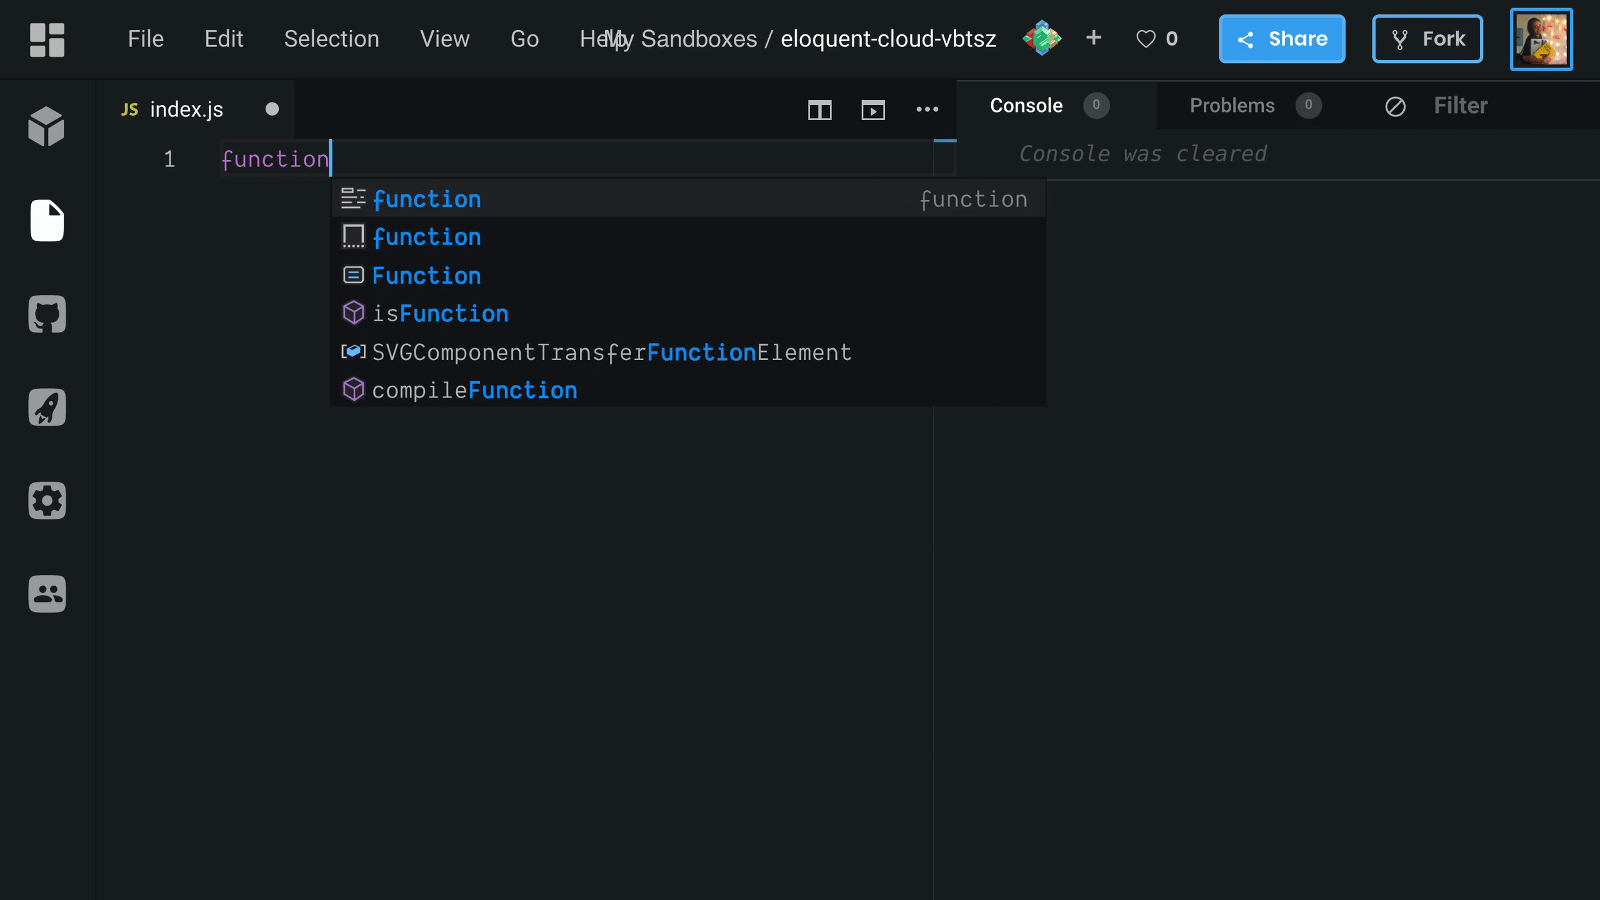The image size is (1600, 900).
Task: Select the first function snippet suggestion
Action: pos(688,199)
